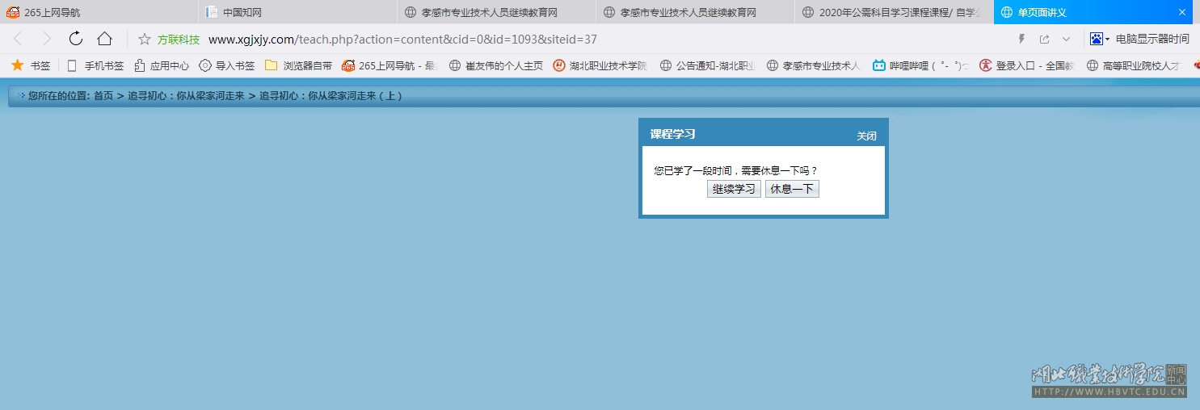
Task: Click the 继续学习 button
Action: [x=734, y=189]
